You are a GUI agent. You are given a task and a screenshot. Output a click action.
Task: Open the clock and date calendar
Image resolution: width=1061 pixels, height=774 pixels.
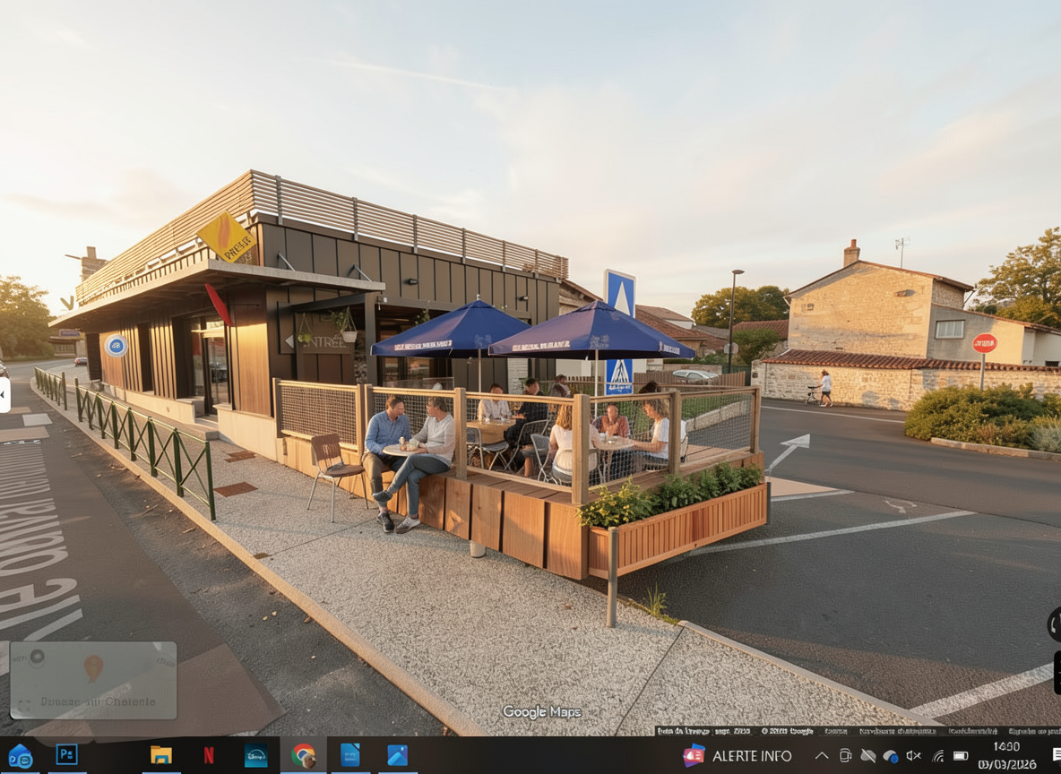[1006, 755]
